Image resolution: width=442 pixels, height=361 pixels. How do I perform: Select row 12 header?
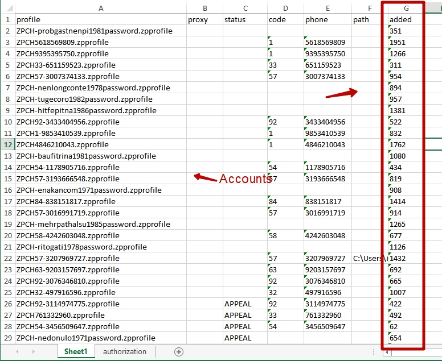tap(7, 144)
